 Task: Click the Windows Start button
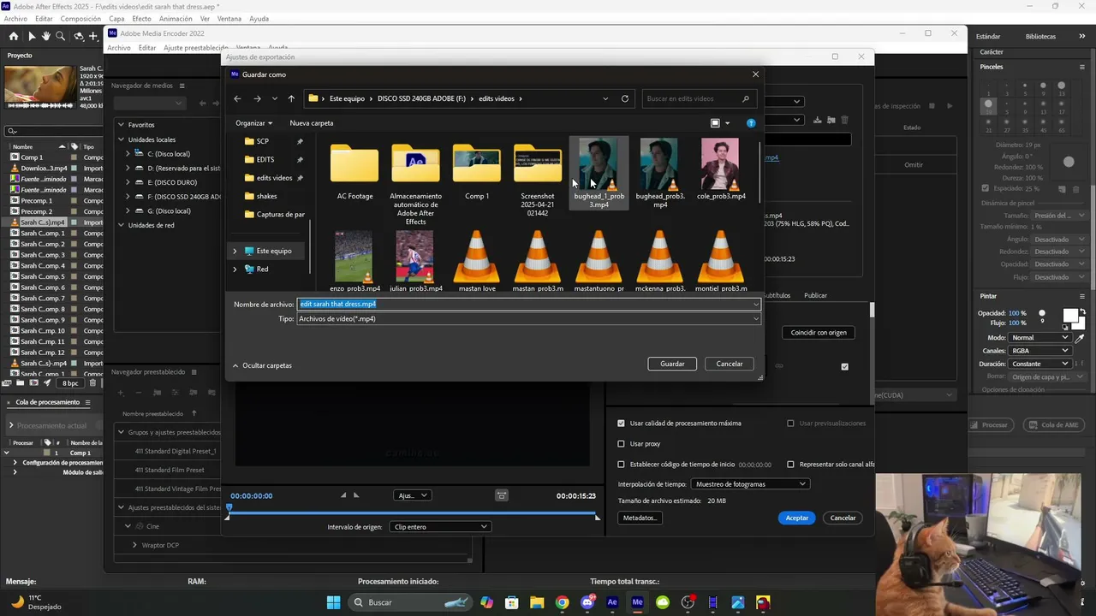point(333,602)
